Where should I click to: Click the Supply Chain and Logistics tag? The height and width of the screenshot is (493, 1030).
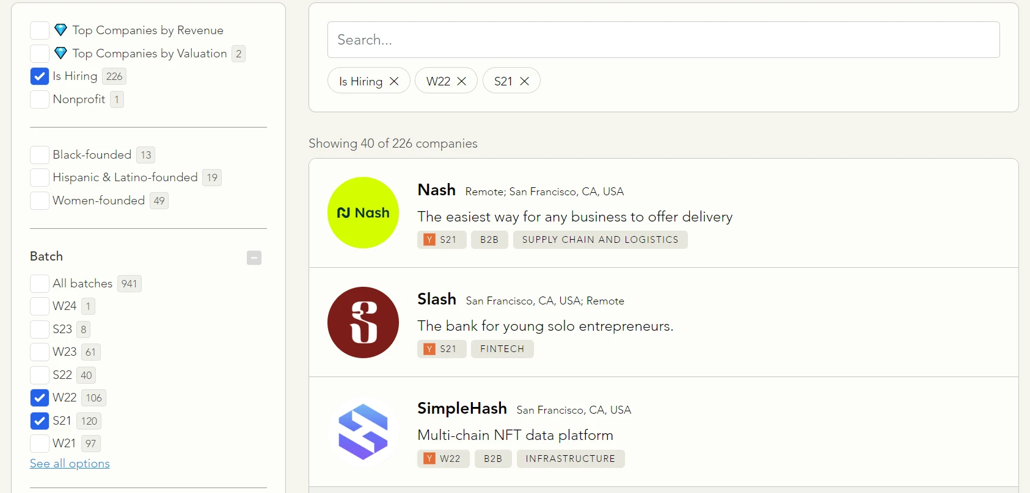[601, 240]
